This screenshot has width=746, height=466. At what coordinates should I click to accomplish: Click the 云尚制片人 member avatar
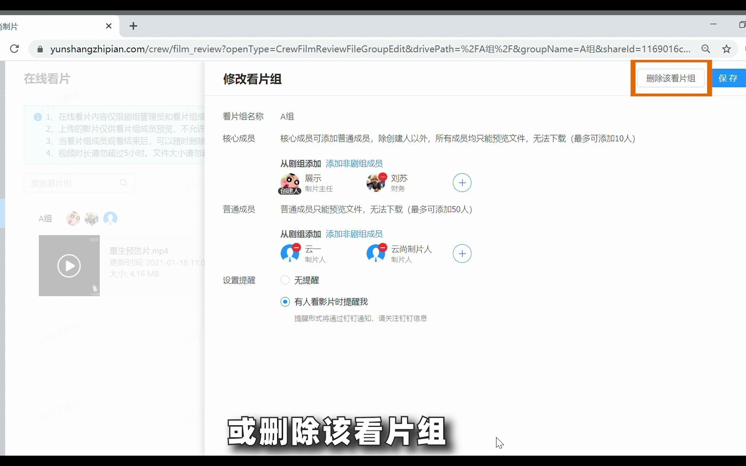tap(376, 254)
